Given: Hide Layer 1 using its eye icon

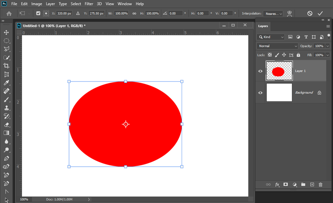Looking at the screenshot, I should [x=260, y=71].
